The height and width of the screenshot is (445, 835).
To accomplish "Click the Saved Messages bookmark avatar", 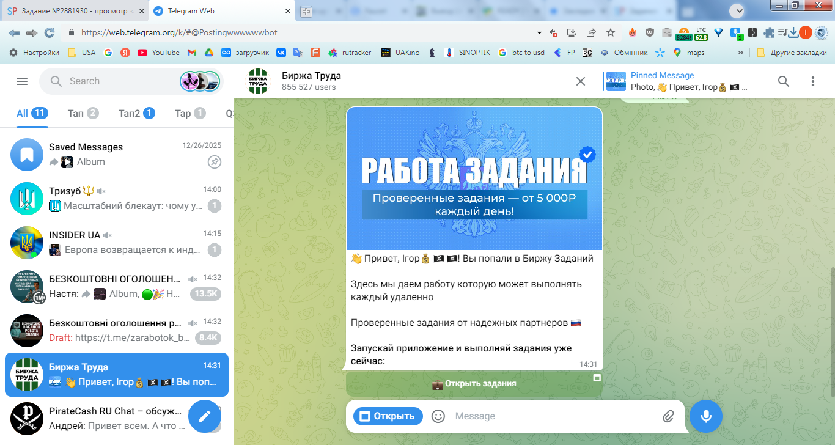I will tap(27, 155).
